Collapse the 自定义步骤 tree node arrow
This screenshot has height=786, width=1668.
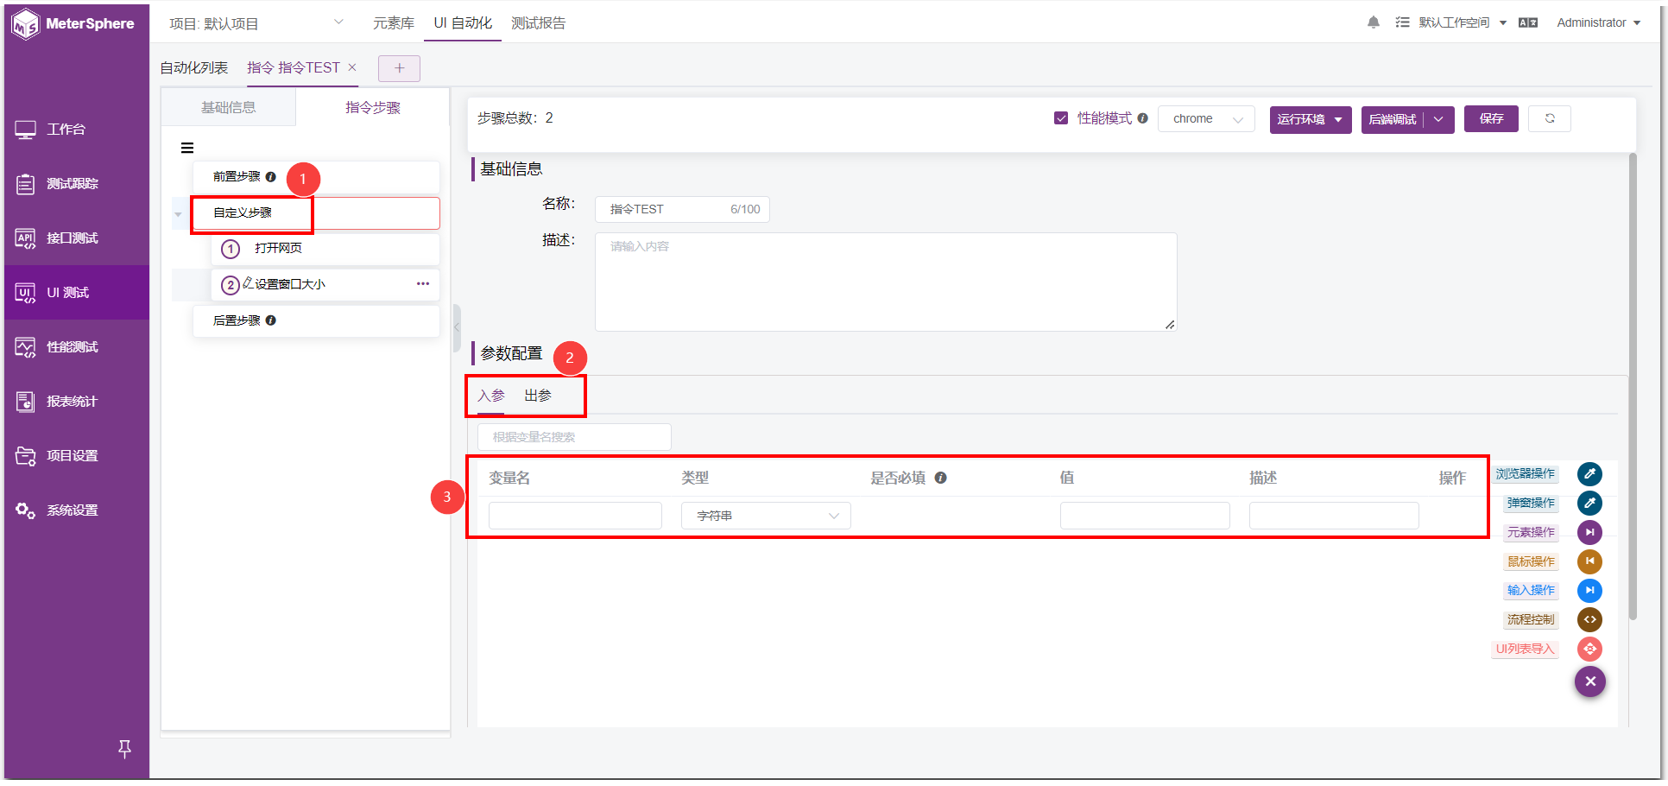(178, 214)
